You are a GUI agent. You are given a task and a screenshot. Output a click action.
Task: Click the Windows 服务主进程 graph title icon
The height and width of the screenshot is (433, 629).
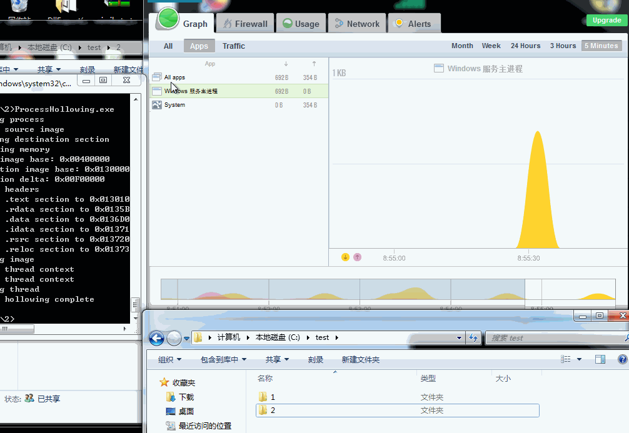[439, 68]
